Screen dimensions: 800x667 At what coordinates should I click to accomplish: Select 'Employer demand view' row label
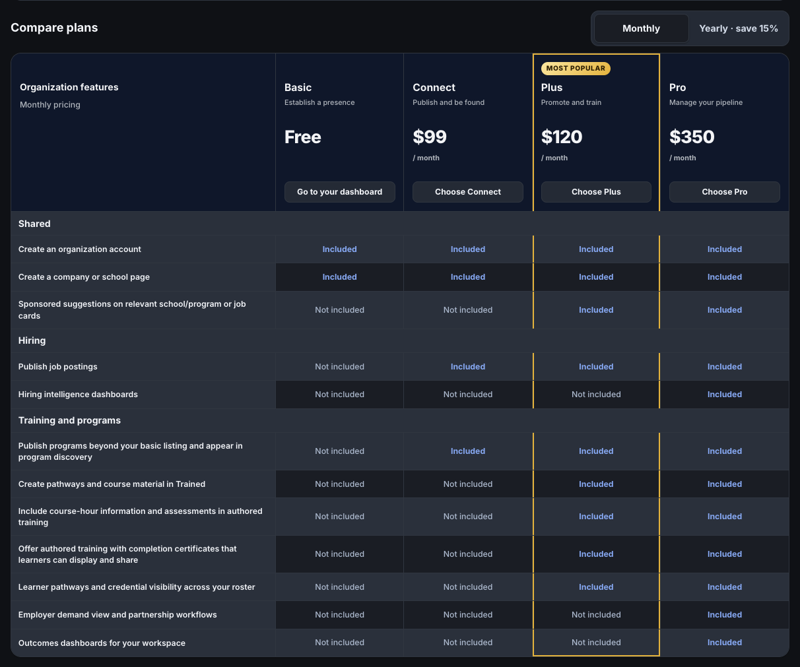[x=117, y=615]
